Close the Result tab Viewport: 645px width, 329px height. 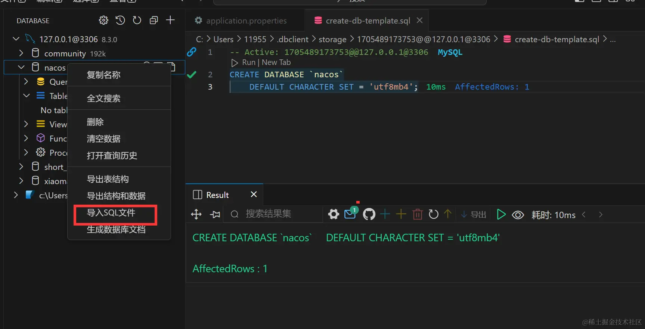pos(254,194)
